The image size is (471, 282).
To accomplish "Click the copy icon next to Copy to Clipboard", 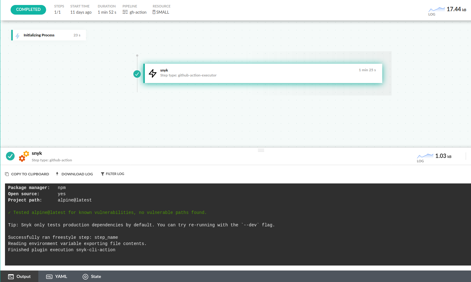I will 7,174.
